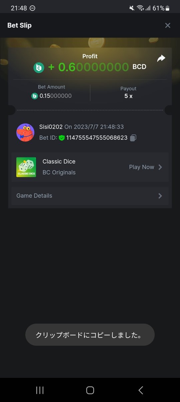Tap the Classic Dice title text
The image size is (180, 402).
coord(59,161)
